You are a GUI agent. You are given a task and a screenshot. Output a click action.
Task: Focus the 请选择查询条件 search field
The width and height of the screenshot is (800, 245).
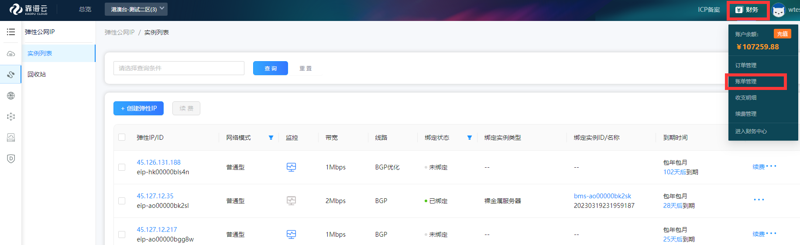(179, 68)
